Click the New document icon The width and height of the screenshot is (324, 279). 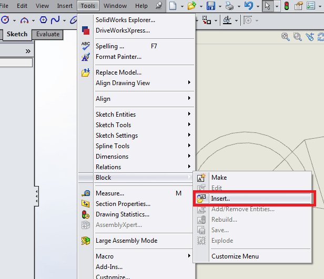173,6
